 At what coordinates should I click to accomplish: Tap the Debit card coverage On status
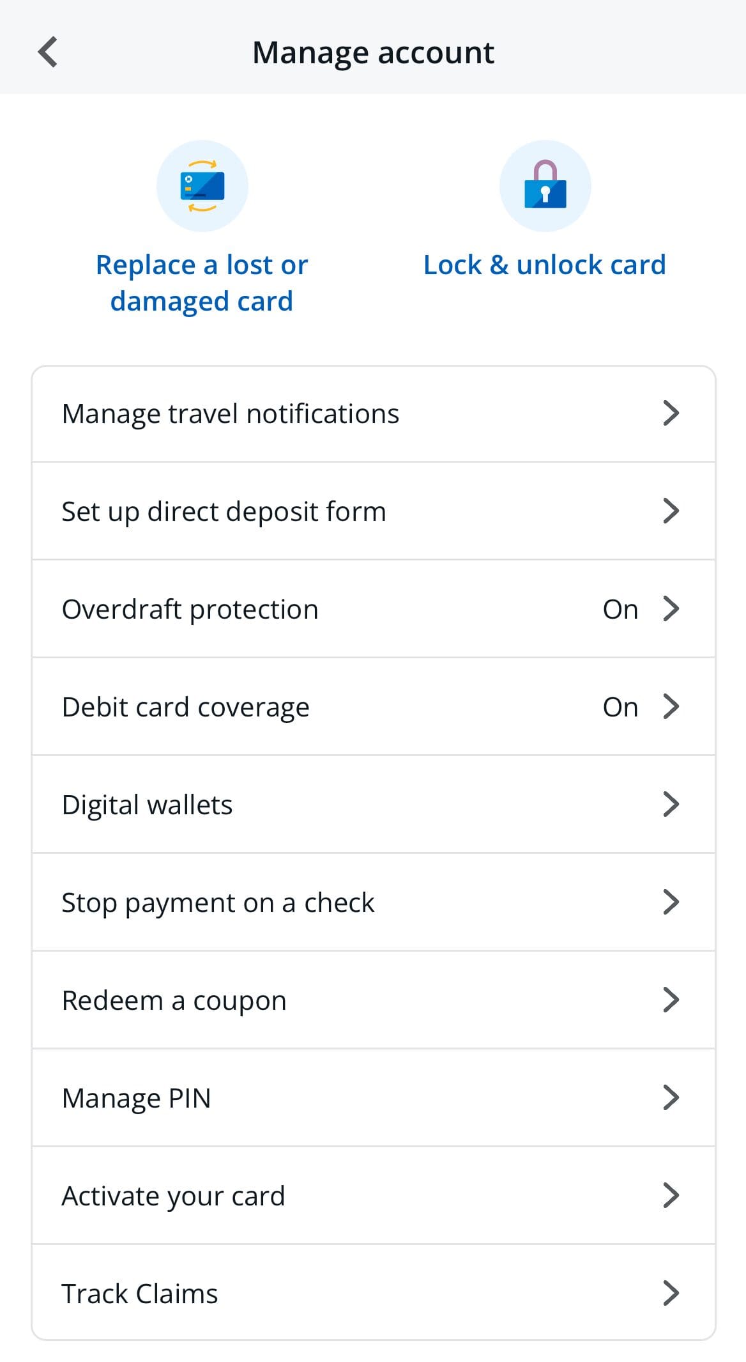pos(620,706)
